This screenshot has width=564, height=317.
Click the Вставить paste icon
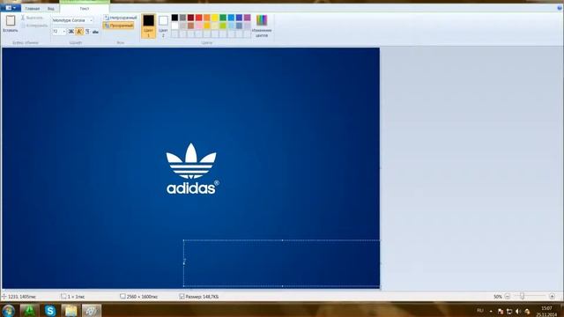11,21
